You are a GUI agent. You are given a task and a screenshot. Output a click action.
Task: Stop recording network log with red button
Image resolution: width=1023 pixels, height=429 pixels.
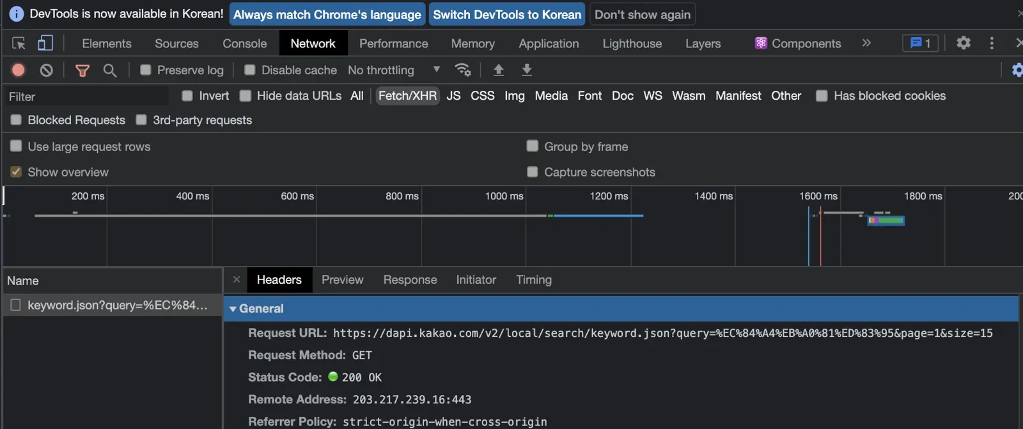[19, 70]
